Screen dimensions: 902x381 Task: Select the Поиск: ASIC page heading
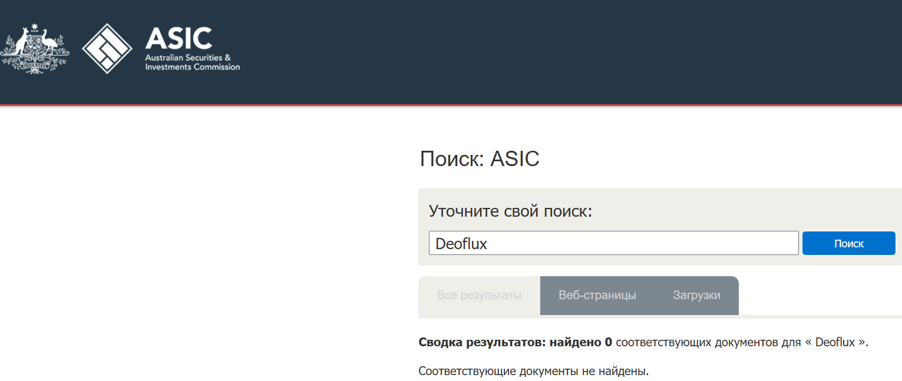[x=479, y=158]
